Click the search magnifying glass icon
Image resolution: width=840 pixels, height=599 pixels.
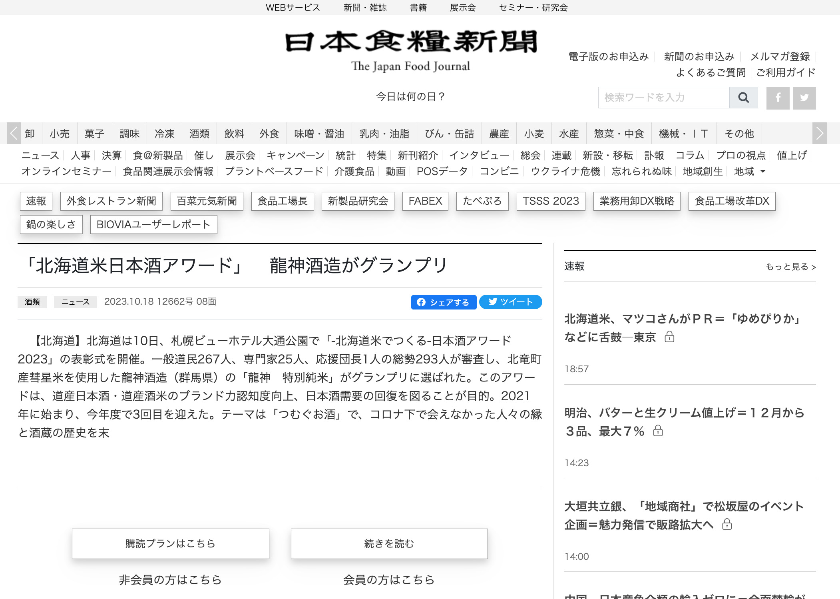pyautogui.click(x=743, y=97)
